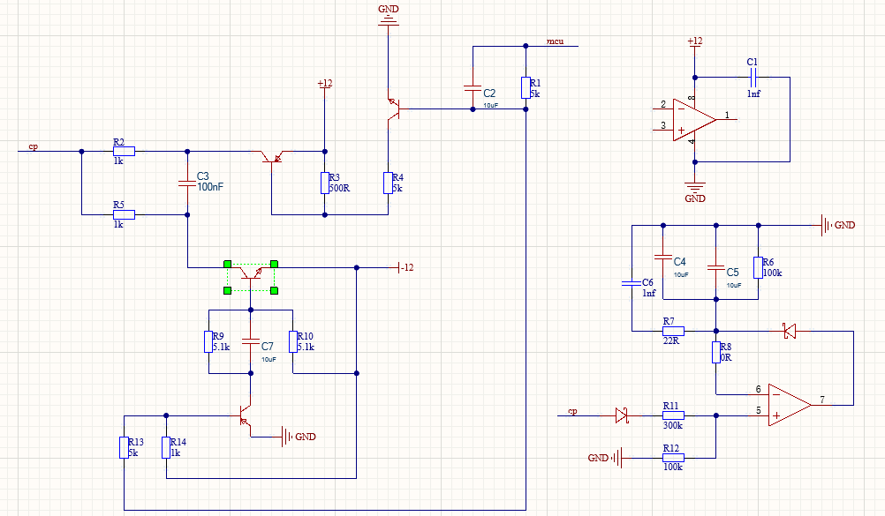Select resistor R1 symbol
The width and height of the screenshot is (885, 516).
pyautogui.click(x=526, y=88)
